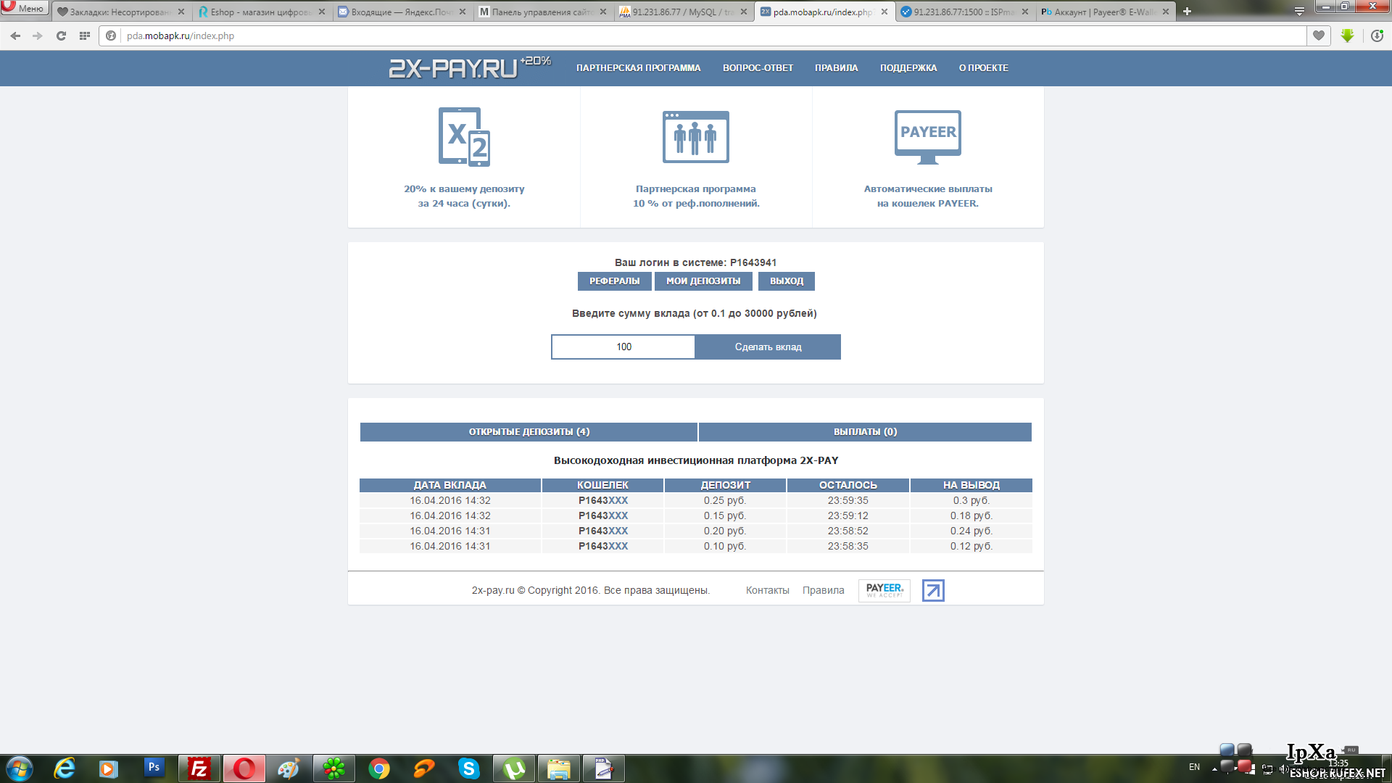Switch to the MySQL phpMyAdmin tab
1392x783 pixels.
click(x=683, y=12)
